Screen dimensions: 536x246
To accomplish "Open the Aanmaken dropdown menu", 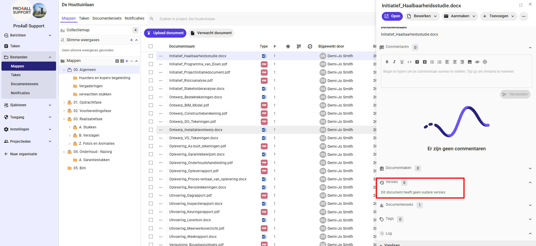I will [460, 16].
